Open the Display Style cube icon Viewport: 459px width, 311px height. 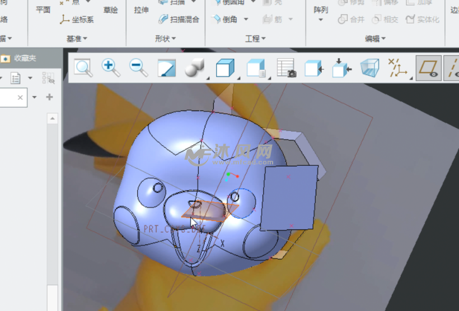[x=225, y=68]
